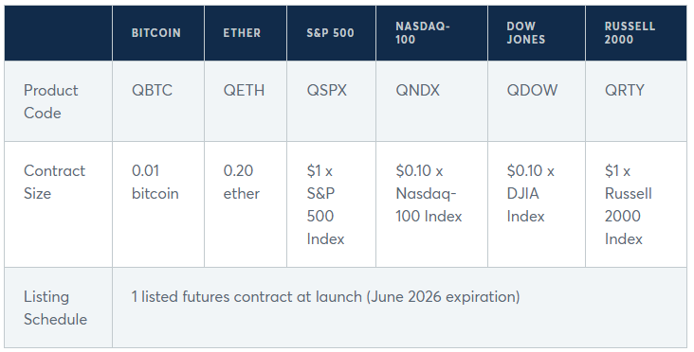
Task: Click the BITCOIN column header
Action: (156, 33)
